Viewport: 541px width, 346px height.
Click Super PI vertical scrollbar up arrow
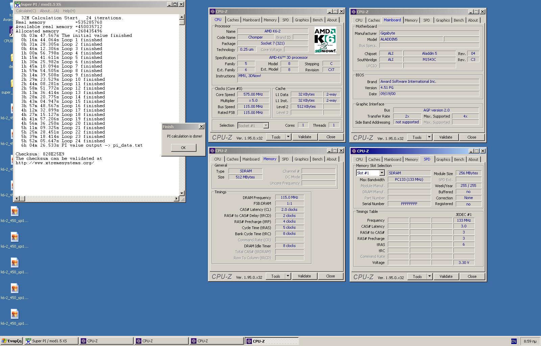tap(182, 17)
